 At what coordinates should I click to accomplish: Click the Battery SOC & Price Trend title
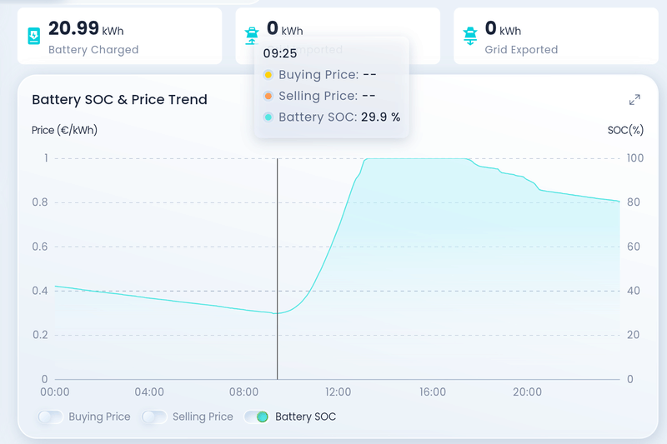coord(119,100)
